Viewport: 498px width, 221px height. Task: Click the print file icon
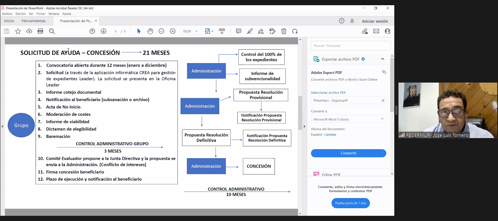(x=40, y=31)
